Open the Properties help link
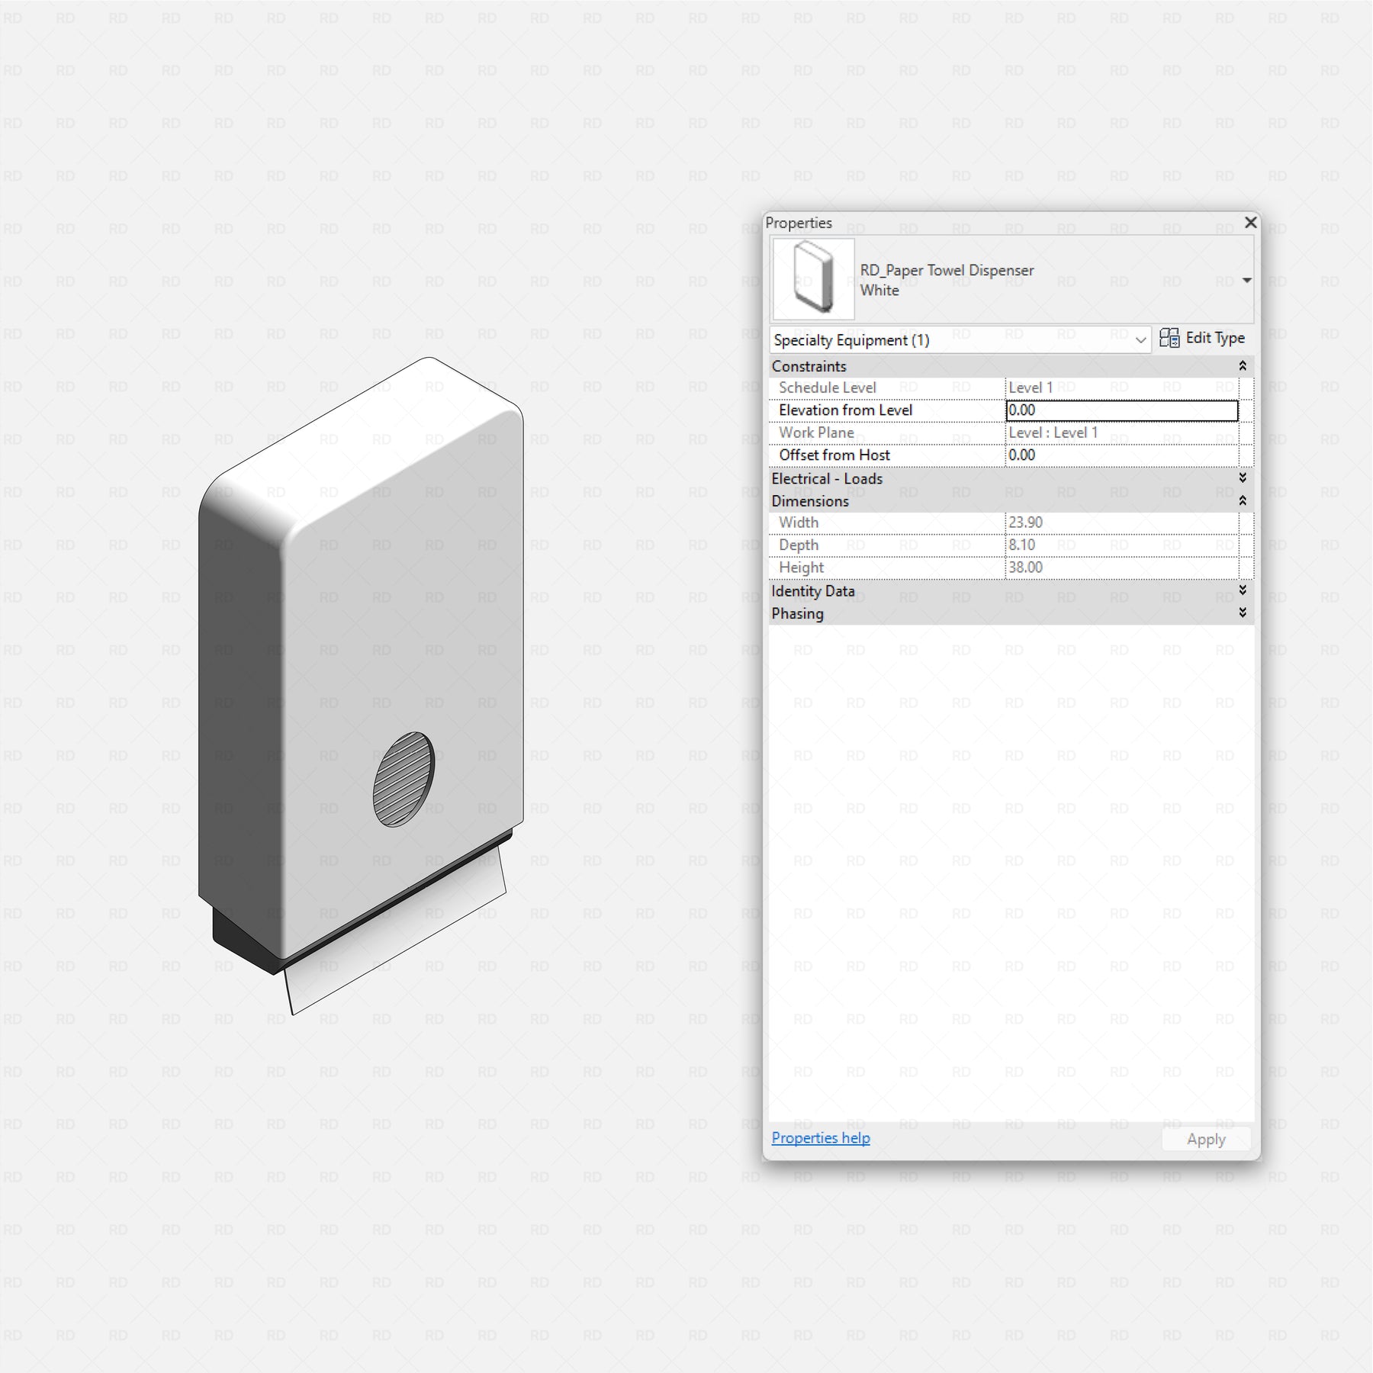 click(820, 1138)
